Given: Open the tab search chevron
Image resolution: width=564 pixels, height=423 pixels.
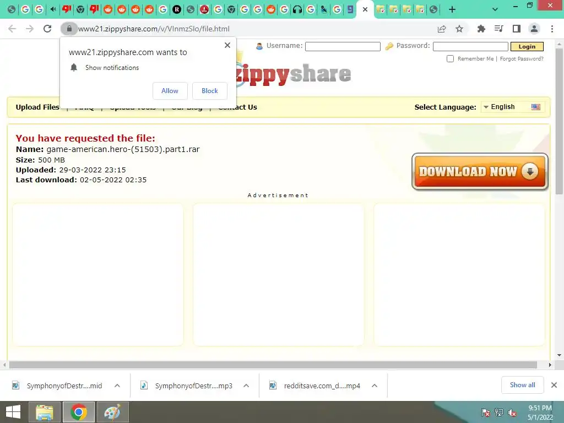Looking at the screenshot, I should (495, 10).
